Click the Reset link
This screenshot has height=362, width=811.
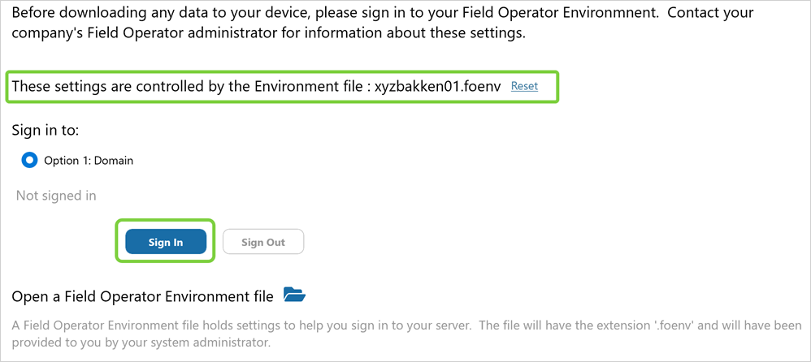(524, 86)
